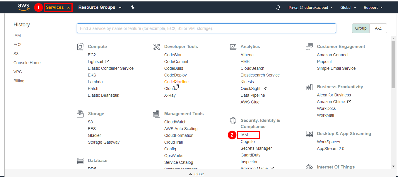Screen dimensions: 398x177
Task: Open Console Home from History
Action: pyautogui.click(x=27, y=63)
